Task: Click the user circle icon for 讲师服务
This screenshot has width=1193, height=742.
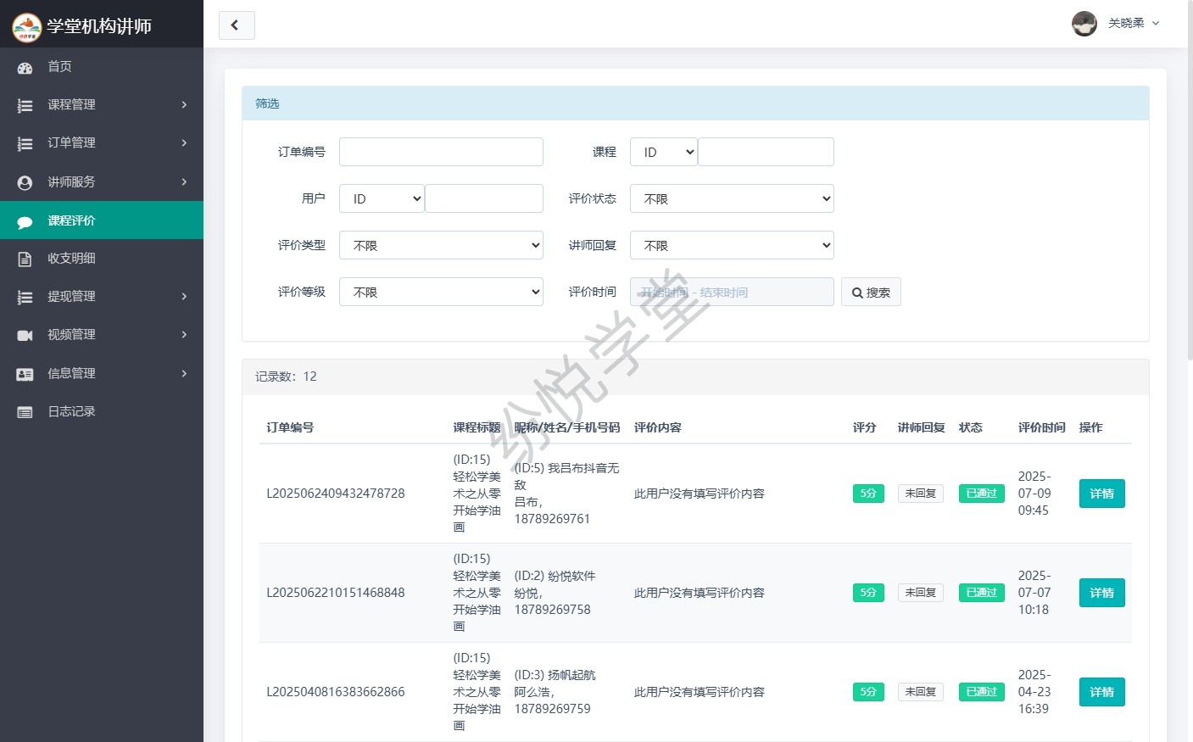Action: (25, 182)
